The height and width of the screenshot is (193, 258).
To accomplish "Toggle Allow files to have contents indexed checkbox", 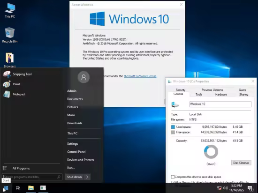I will pos(173,182).
